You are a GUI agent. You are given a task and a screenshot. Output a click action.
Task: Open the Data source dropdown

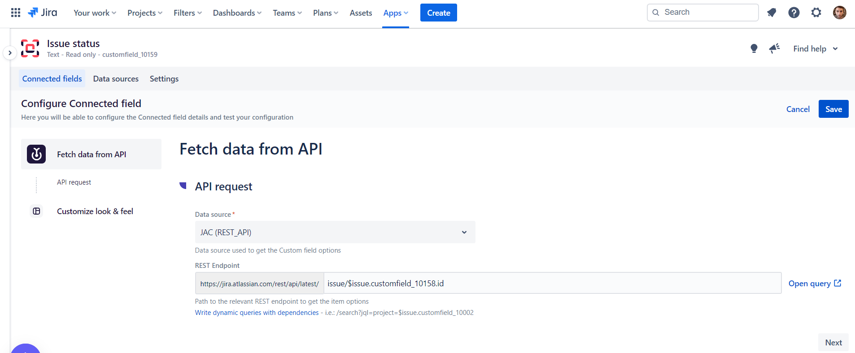tap(335, 232)
